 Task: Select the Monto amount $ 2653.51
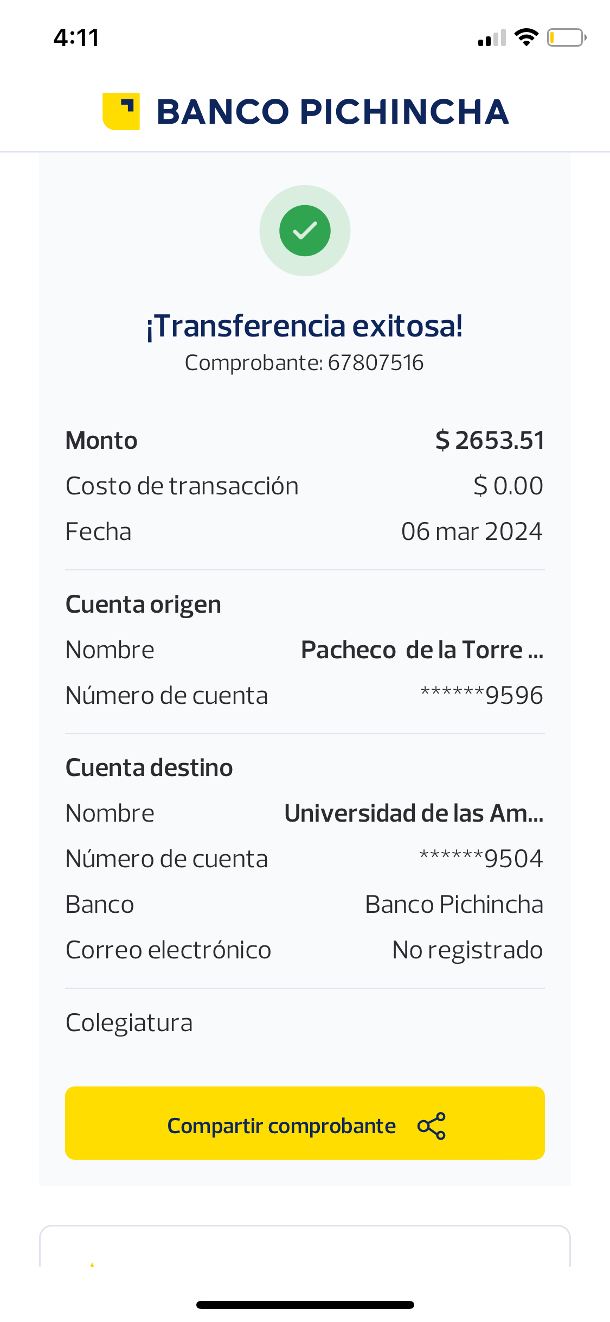pos(490,440)
